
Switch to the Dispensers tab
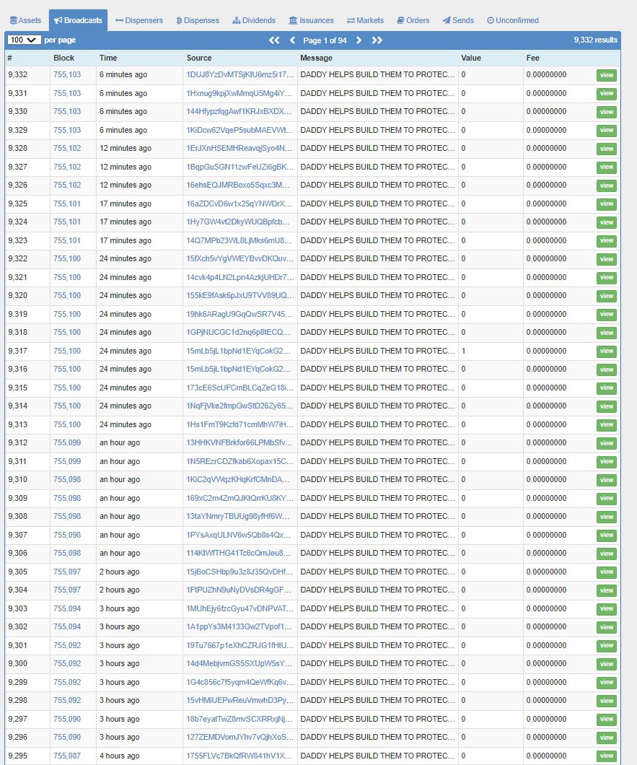pyautogui.click(x=139, y=20)
